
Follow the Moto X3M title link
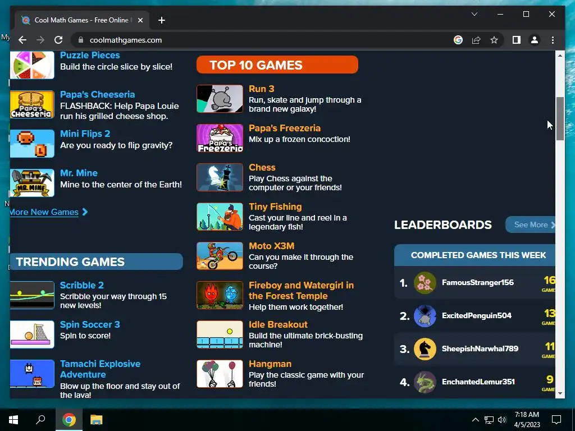click(x=272, y=246)
